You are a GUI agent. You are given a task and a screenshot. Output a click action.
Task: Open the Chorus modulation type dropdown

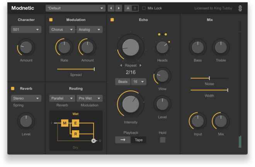(x=62, y=29)
